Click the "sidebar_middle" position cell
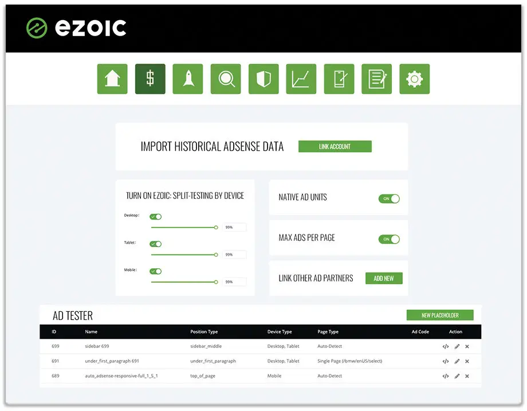The width and height of the screenshot is (527, 411). [206, 346]
